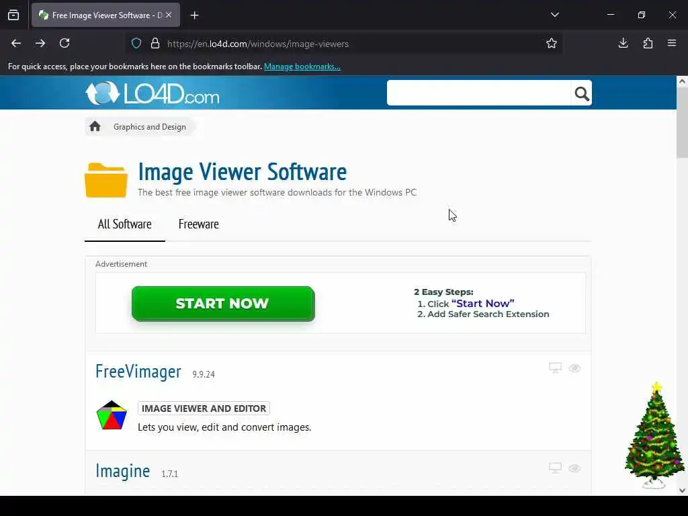Click the yellow folder category icon
The image size is (688, 516).
[106, 180]
